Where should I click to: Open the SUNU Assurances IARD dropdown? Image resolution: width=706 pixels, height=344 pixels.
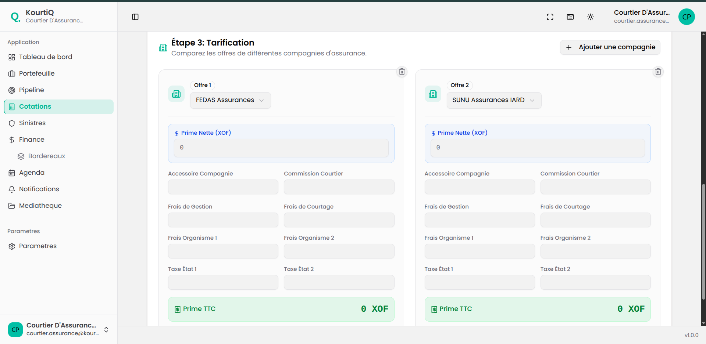point(493,100)
